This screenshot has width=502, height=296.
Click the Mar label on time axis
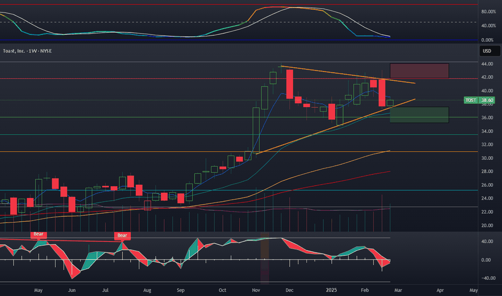(398, 290)
